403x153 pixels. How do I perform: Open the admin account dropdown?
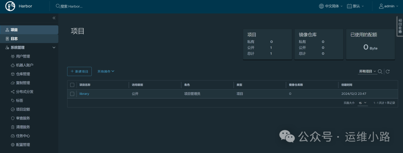[x=388, y=6]
